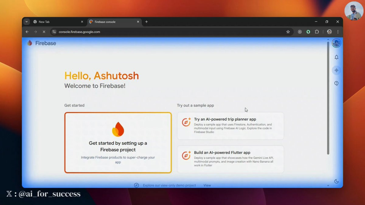
Task: Click the Try out a sample app label
Action: tap(195, 105)
